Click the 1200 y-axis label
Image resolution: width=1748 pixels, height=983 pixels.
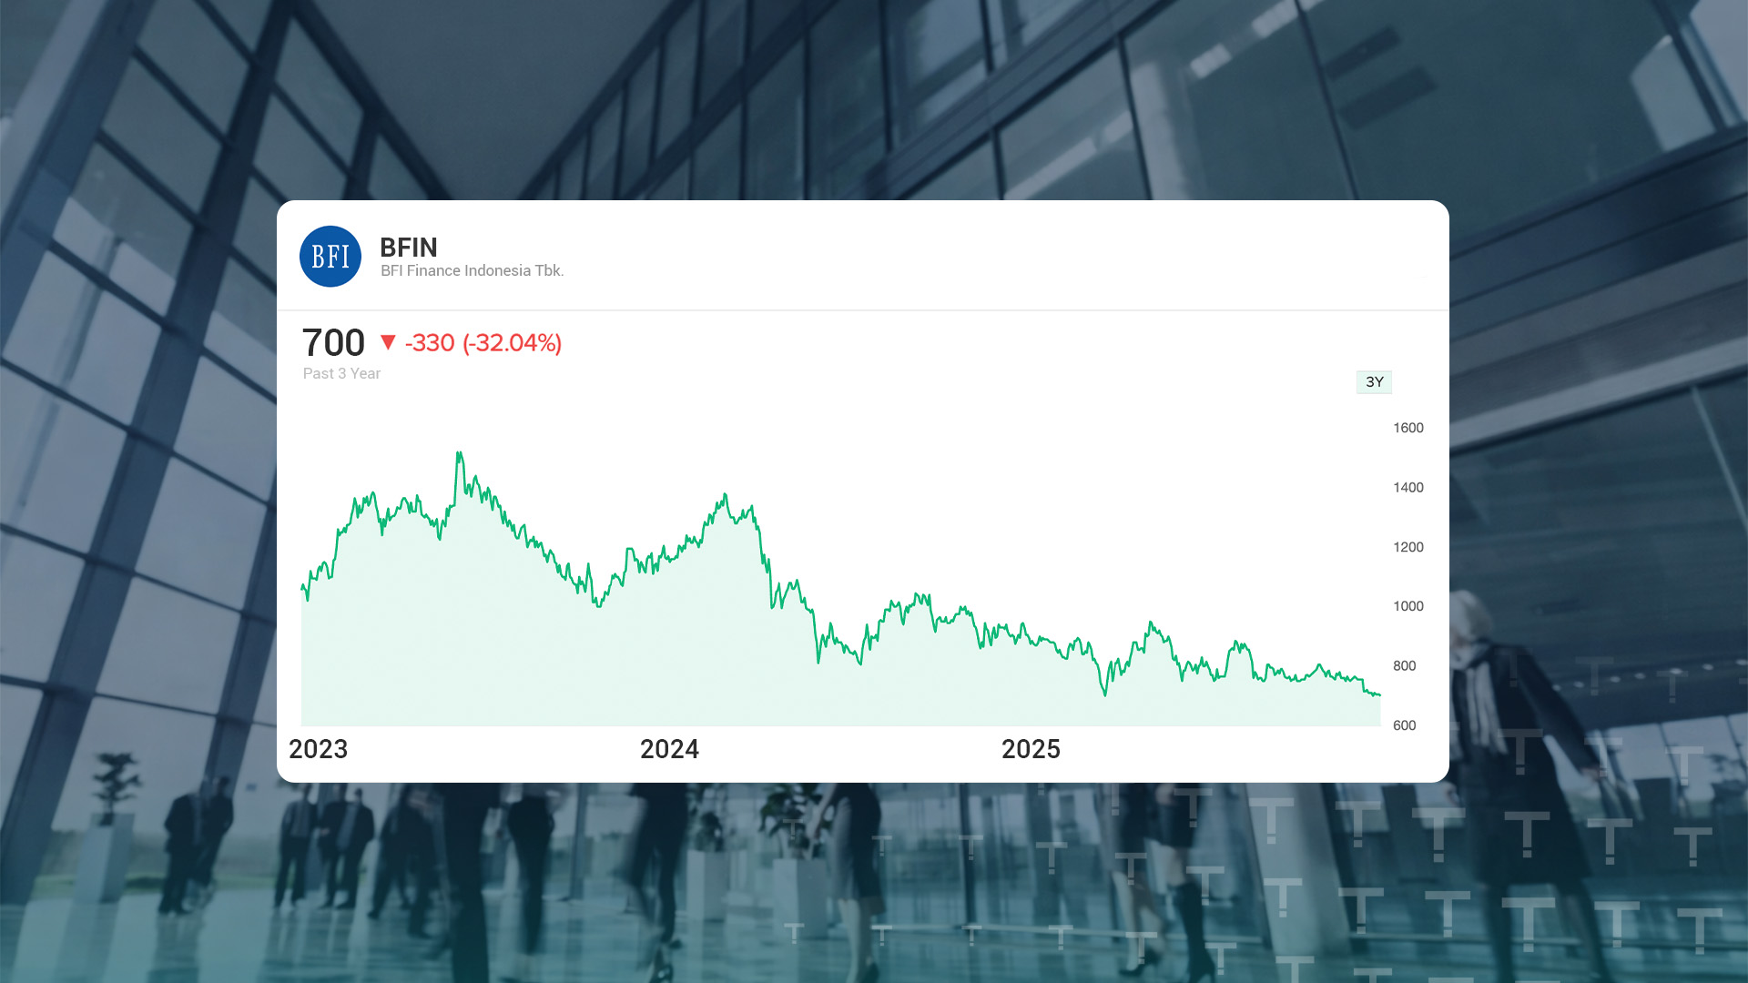[x=1408, y=547]
